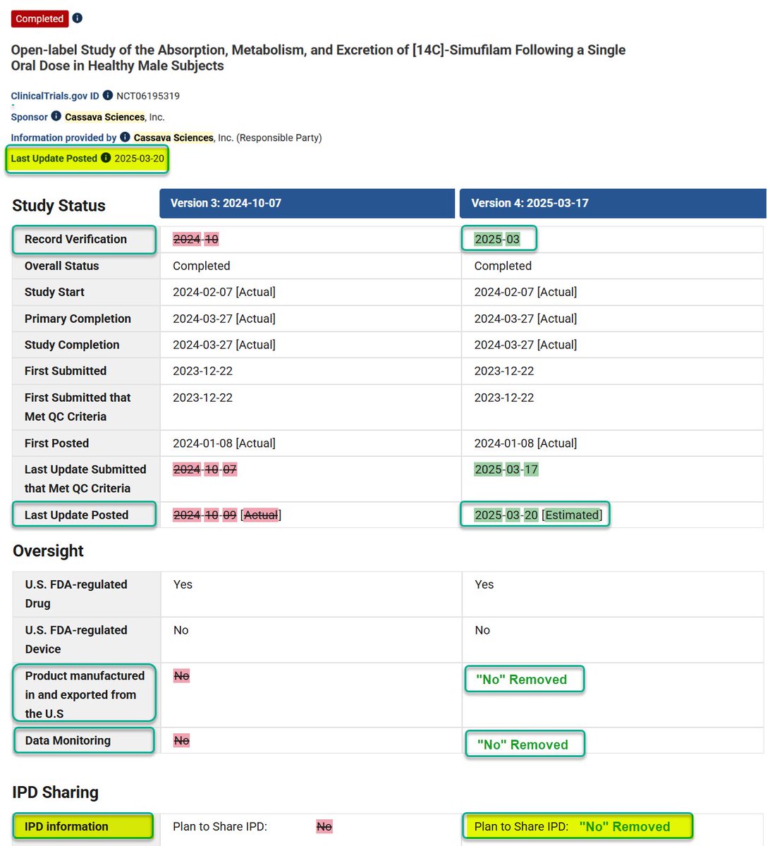Click the IPD Sharing section heading
The height and width of the screenshot is (846, 770).
(x=56, y=792)
